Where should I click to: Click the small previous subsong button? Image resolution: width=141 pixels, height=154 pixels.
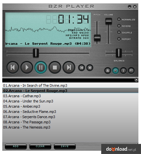pos(82,68)
